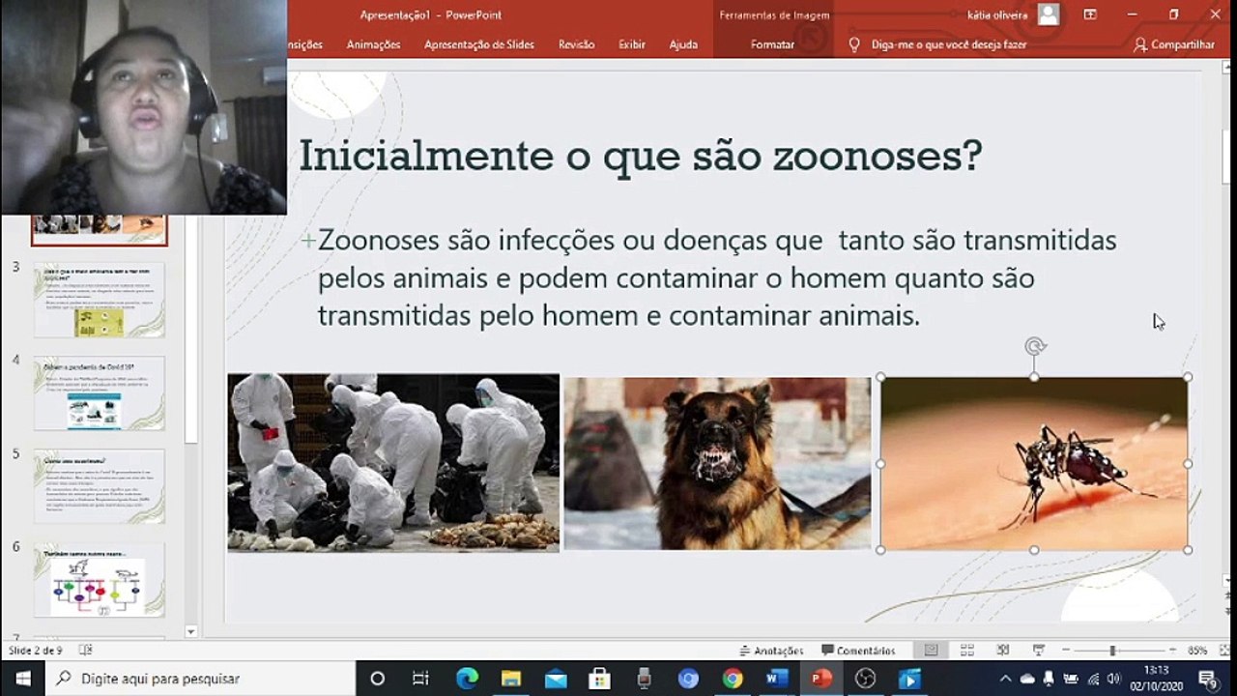Switch to the Exibir ribbon tab
The image size is (1237, 696).
coord(632,44)
